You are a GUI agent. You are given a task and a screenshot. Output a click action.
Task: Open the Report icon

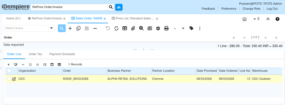pyautogui.click(x=150, y=28)
